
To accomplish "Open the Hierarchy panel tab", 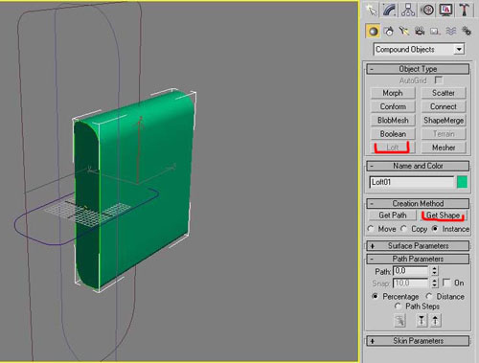I will (408, 10).
